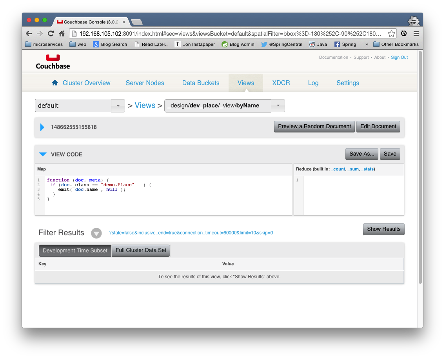445x359 pixels.
Task: Go to Server Nodes tab
Action: coord(145,83)
